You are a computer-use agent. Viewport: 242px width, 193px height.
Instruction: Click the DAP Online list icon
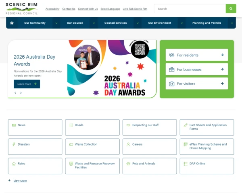tap(186, 164)
